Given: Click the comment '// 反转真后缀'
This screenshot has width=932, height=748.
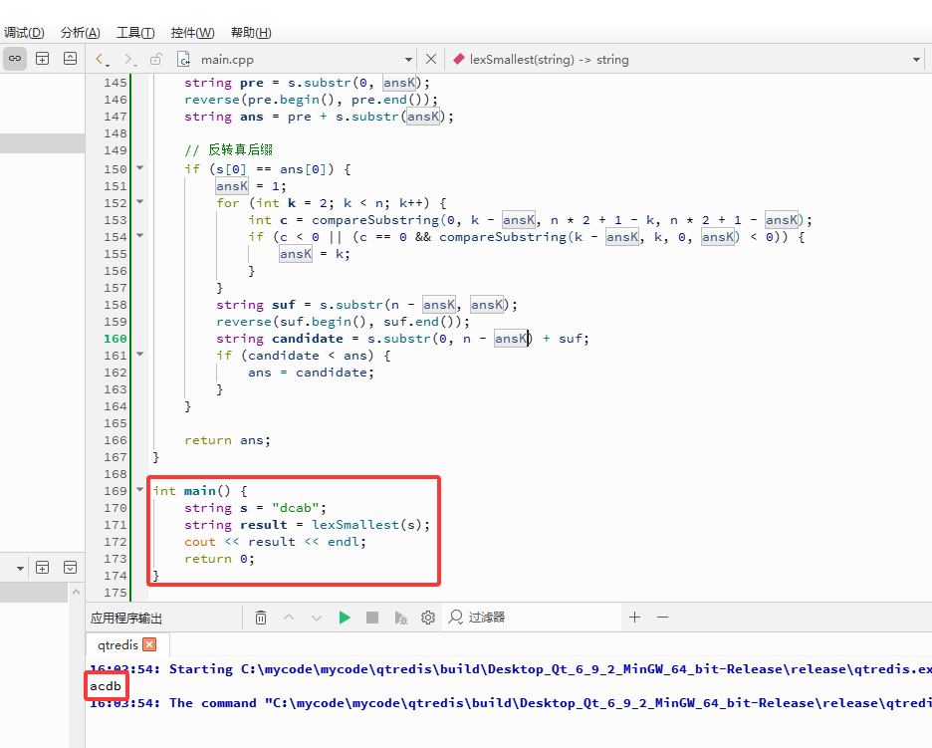Looking at the screenshot, I should [229, 149].
